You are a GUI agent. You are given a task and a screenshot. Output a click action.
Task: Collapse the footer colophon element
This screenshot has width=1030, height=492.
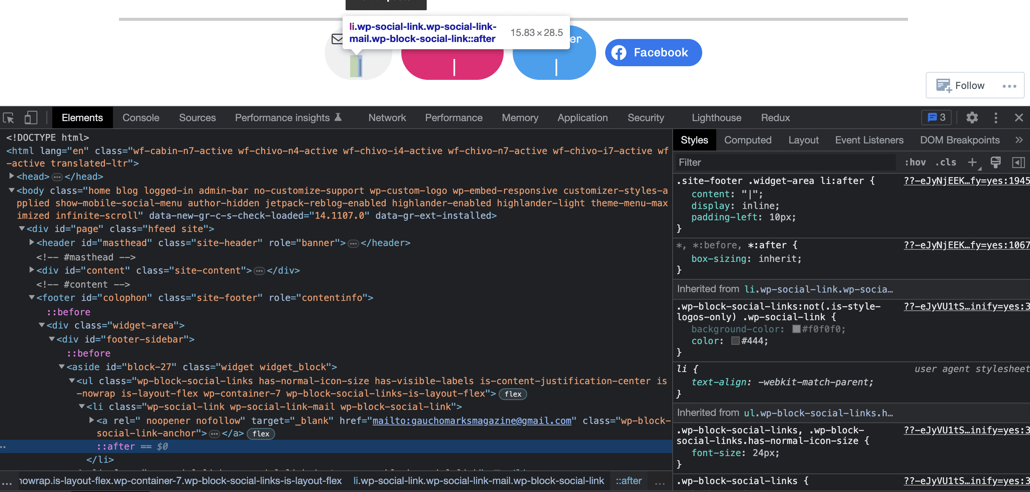[x=31, y=297]
